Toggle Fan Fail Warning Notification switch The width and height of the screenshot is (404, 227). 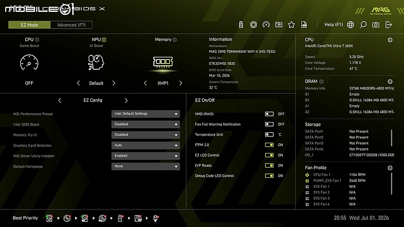tap(269, 124)
